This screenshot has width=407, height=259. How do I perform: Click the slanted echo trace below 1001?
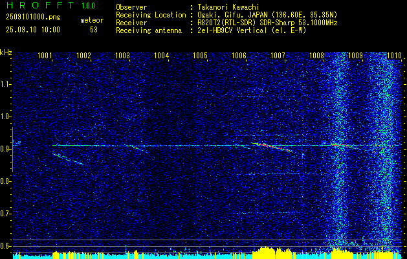(x=69, y=159)
